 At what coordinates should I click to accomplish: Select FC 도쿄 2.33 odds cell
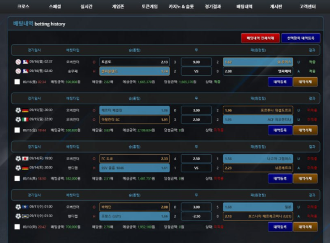click(x=135, y=159)
